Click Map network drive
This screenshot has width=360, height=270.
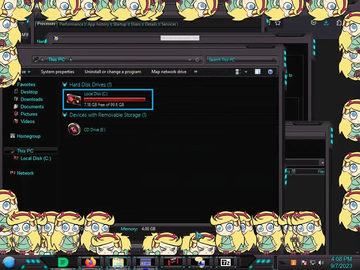(x=169, y=72)
